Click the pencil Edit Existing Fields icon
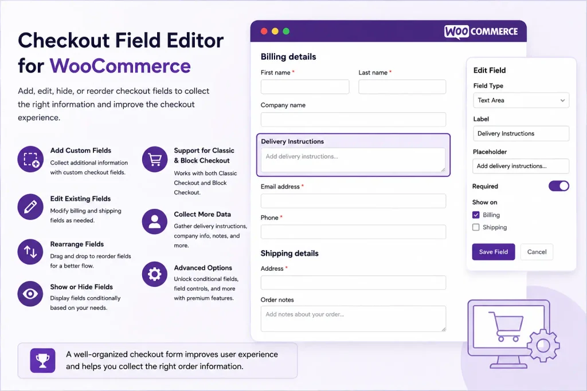587x391 pixels. (x=30, y=207)
